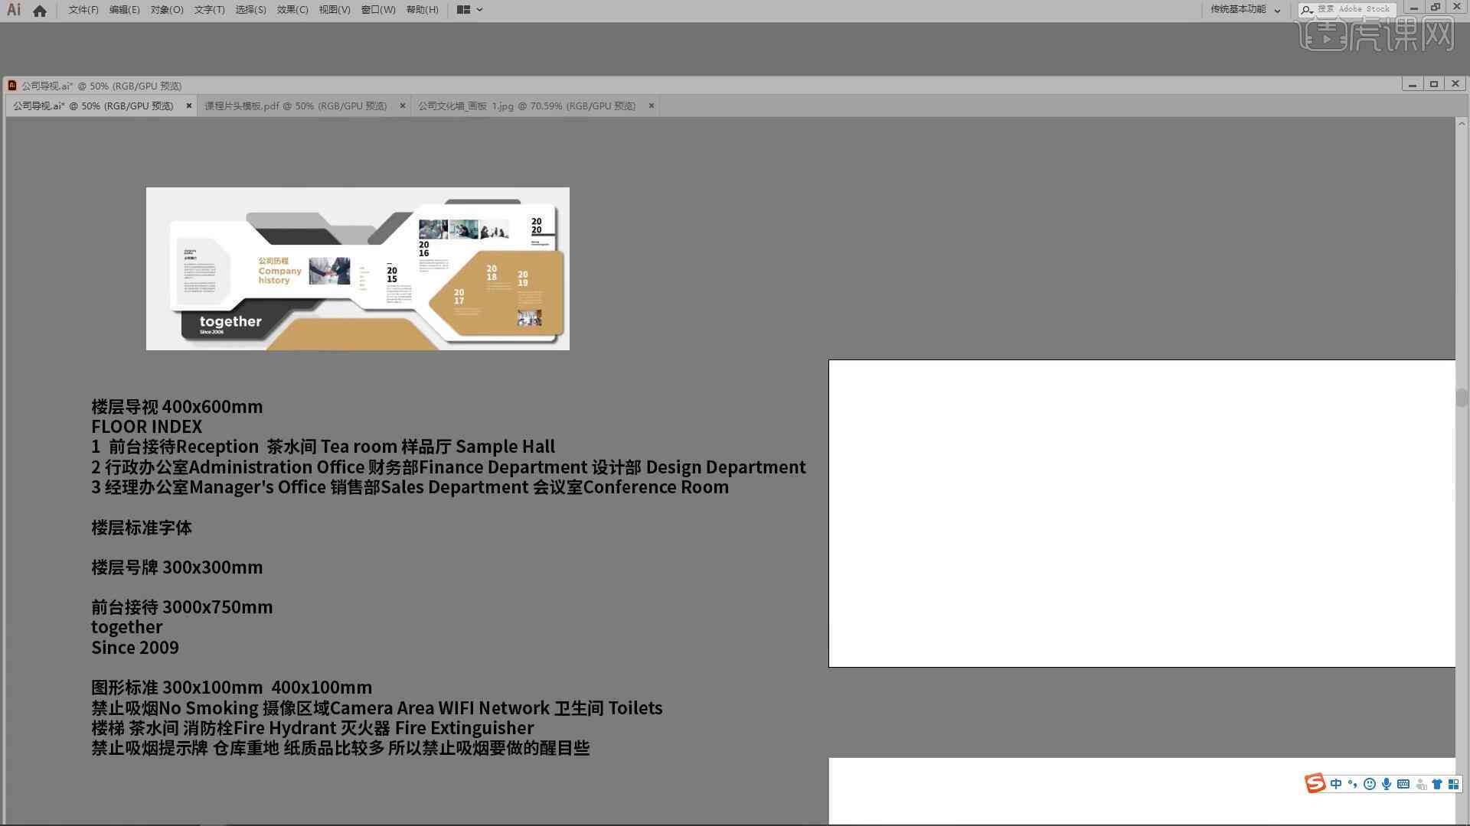Switch to 公司文化墙_面板 1.jpg tab
This screenshot has height=826, width=1470.
526,105
